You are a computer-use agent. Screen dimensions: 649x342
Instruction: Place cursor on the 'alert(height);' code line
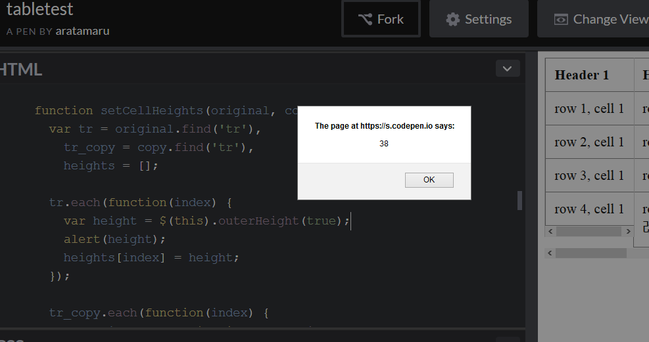coord(115,239)
